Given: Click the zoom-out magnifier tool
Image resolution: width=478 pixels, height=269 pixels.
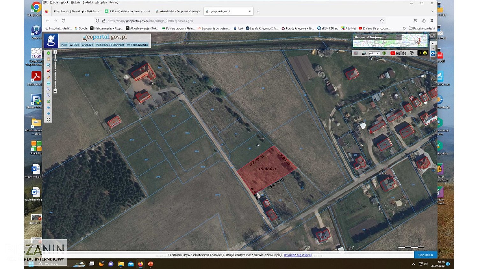Looking at the screenshot, I should tap(48, 95).
